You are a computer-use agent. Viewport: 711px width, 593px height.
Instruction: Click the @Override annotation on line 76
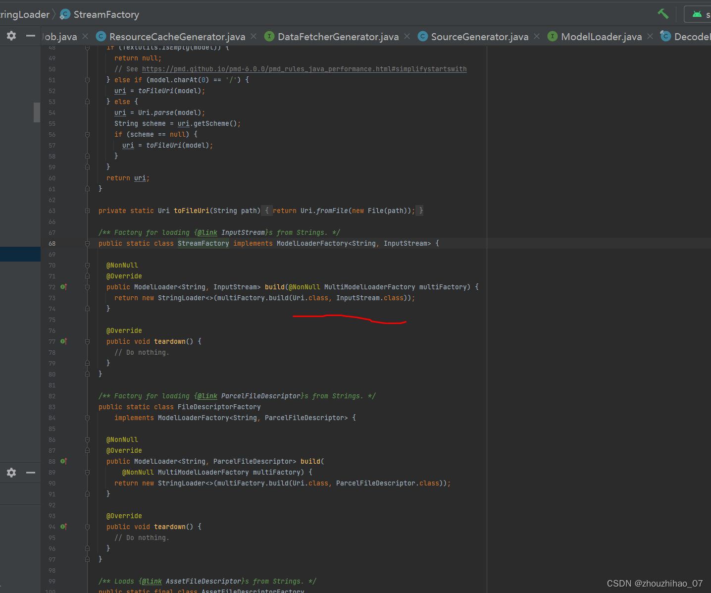[124, 330]
